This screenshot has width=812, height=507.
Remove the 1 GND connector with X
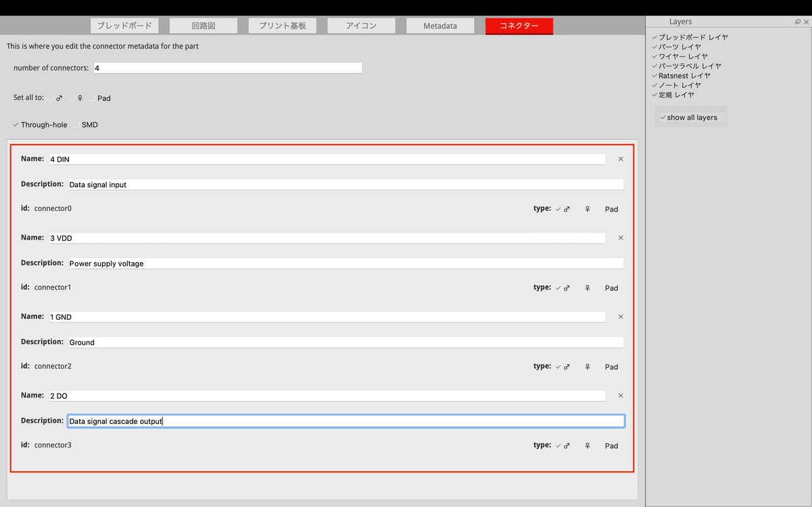[621, 316]
